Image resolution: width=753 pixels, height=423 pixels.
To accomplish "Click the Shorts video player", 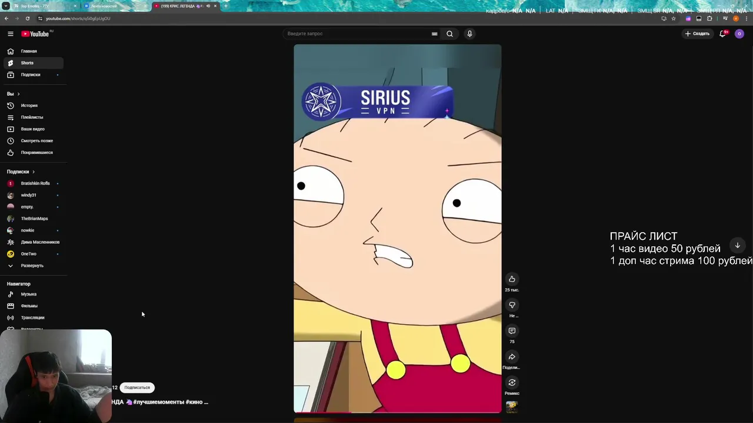I will [398, 229].
